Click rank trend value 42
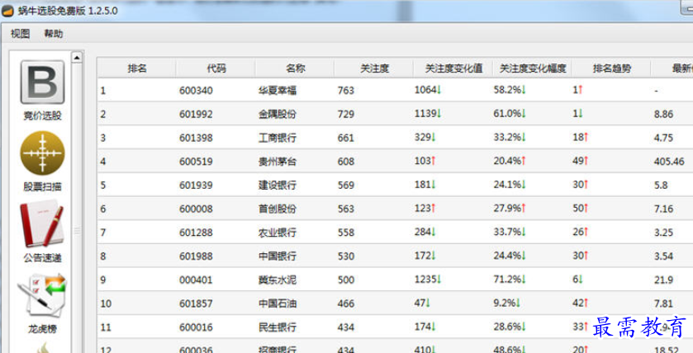Screen dimensions: 693x353 [581, 304]
